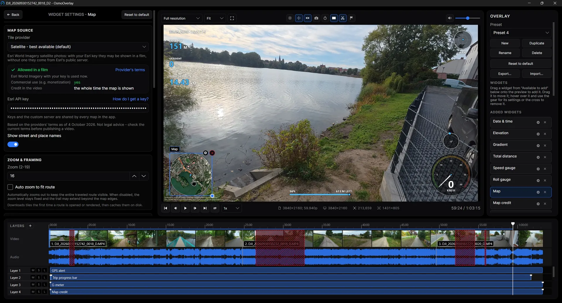The width and height of the screenshot is (562, 303).
Task: Enter fullscreen preview mode
Action: [x=232, y=18]
